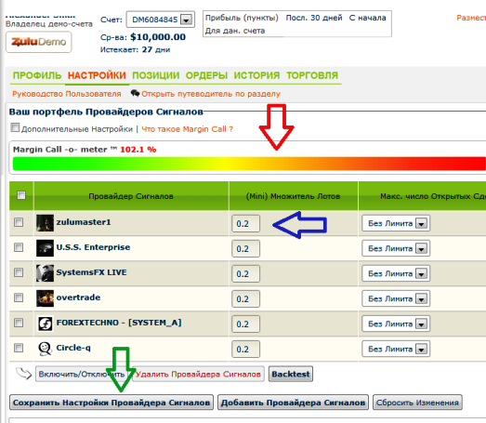Click the U.S.S. Enterprise avatar image
486x423 pixels.
click(x=45, y=248)
